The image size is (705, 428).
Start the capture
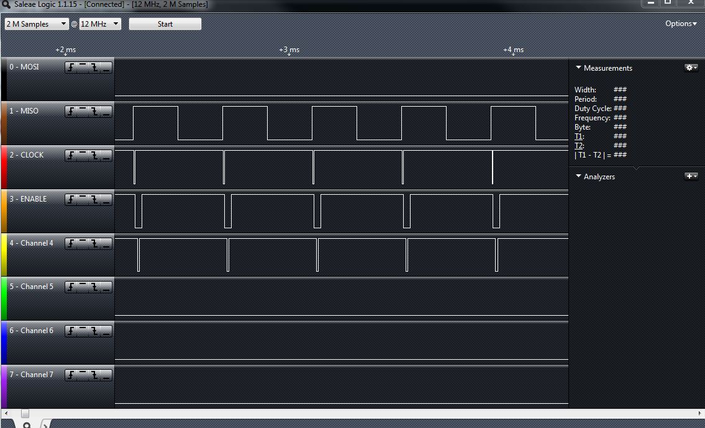(165, 24)
